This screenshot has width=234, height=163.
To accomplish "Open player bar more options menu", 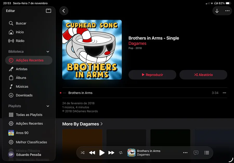I will (x=185, y=153).
